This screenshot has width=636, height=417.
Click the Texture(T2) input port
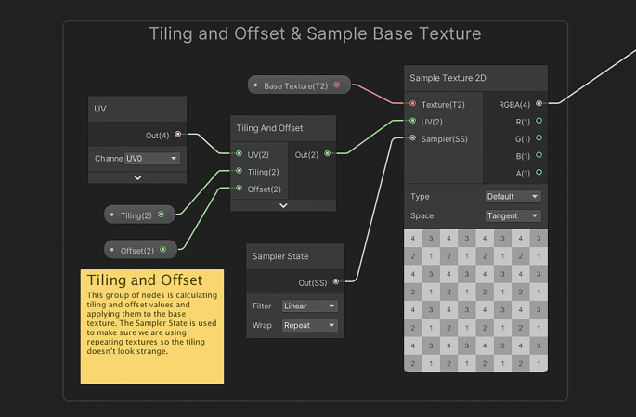(x=413, y=104)
